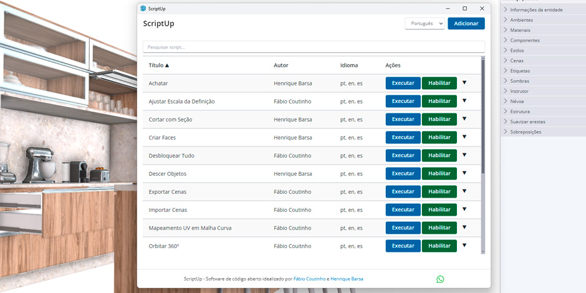Image resolution: width=586 pixels, height=293 pixels.
Task: Toggle Habilitar for Orbitar 360º
Action: (439, 246)
